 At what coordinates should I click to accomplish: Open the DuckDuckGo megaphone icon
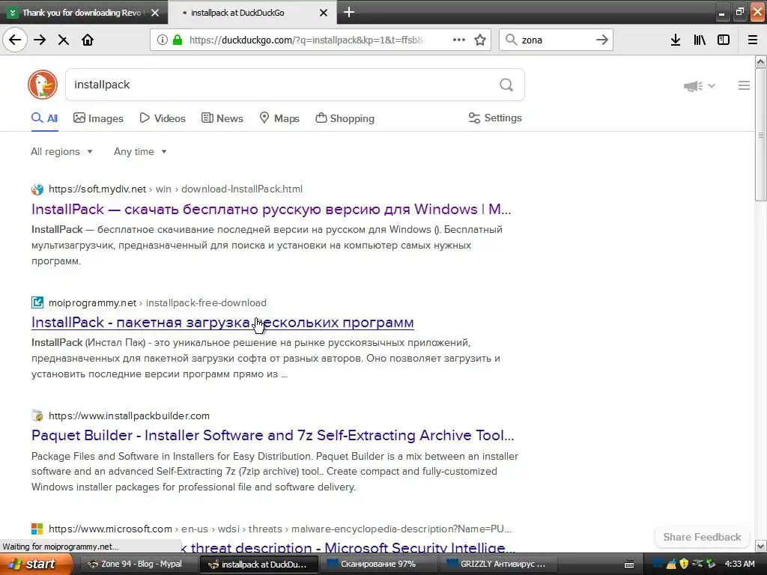coord(693,86)
